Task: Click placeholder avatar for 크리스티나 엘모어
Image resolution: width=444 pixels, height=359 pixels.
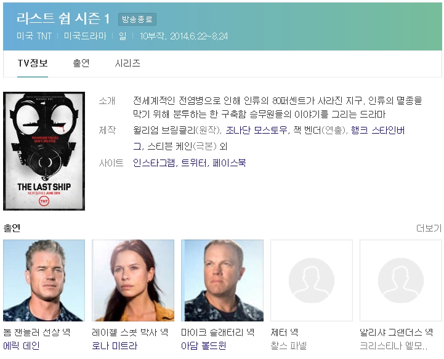Action: click(401, 280)
